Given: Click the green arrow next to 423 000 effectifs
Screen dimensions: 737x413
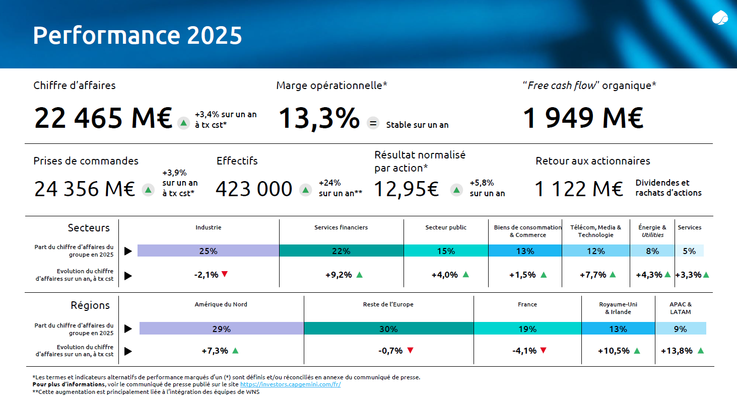Looking at the screenshot, I should [306, 190].
